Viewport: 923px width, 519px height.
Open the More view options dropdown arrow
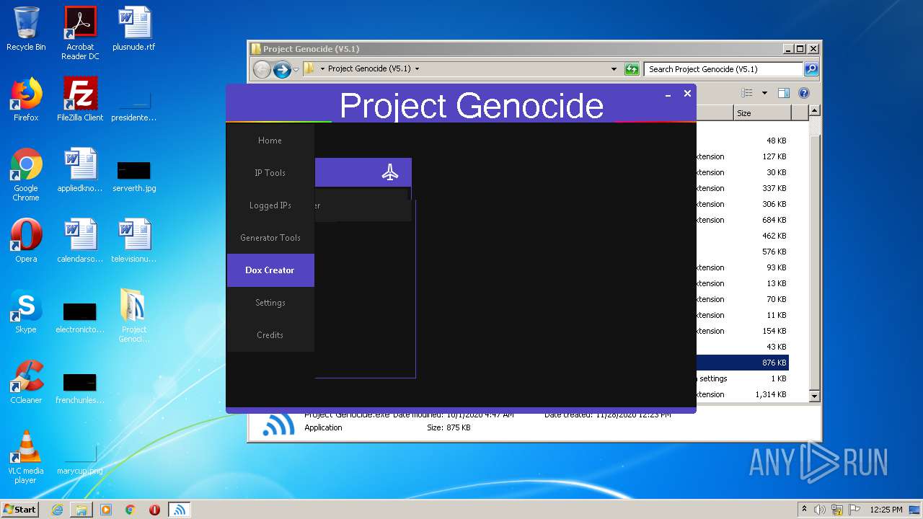pos(764,93)
